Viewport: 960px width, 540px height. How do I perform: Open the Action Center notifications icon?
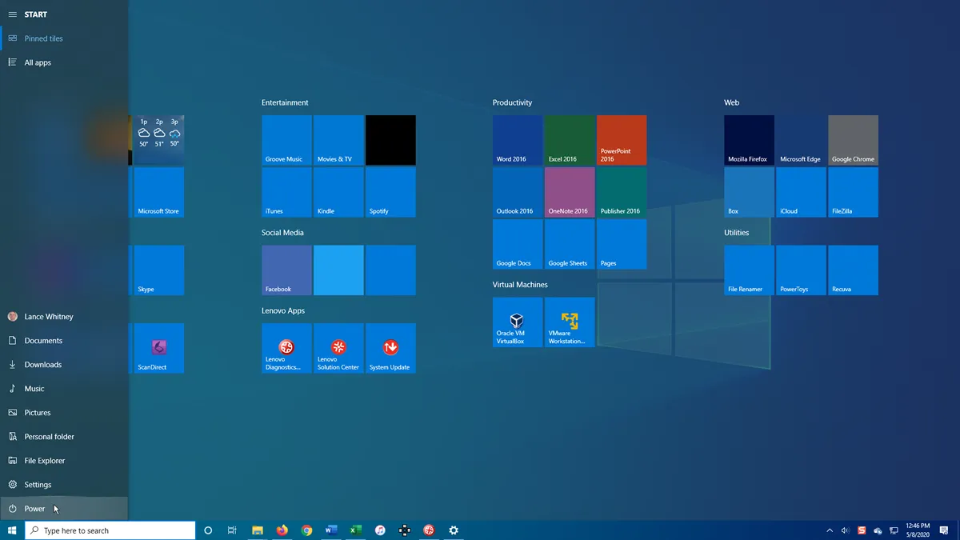pyautogui.click(x=944, y=530)
